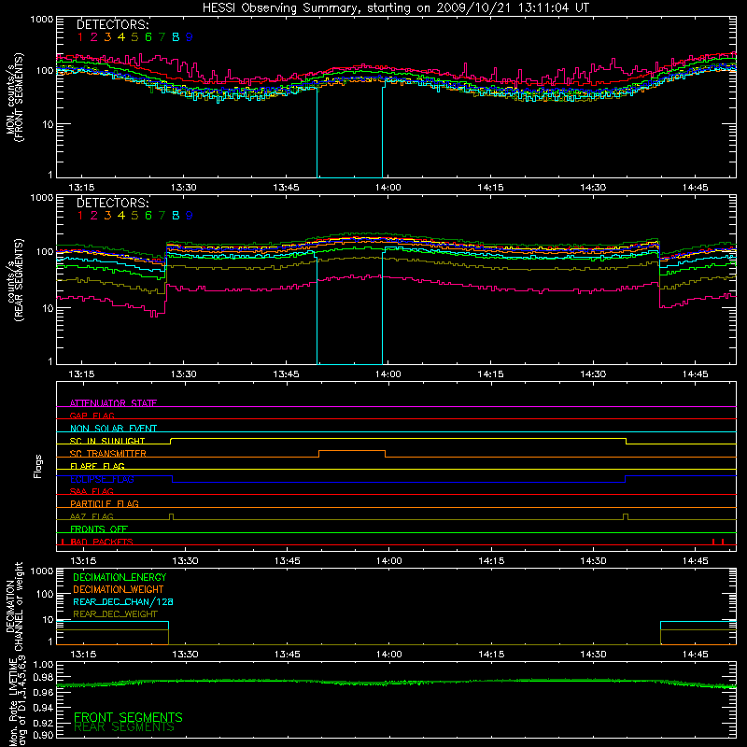Viewport: 747px width, 747px height.
Task: Click the ECLIPSE_FLAG label
Action: (x=102, y=479)
